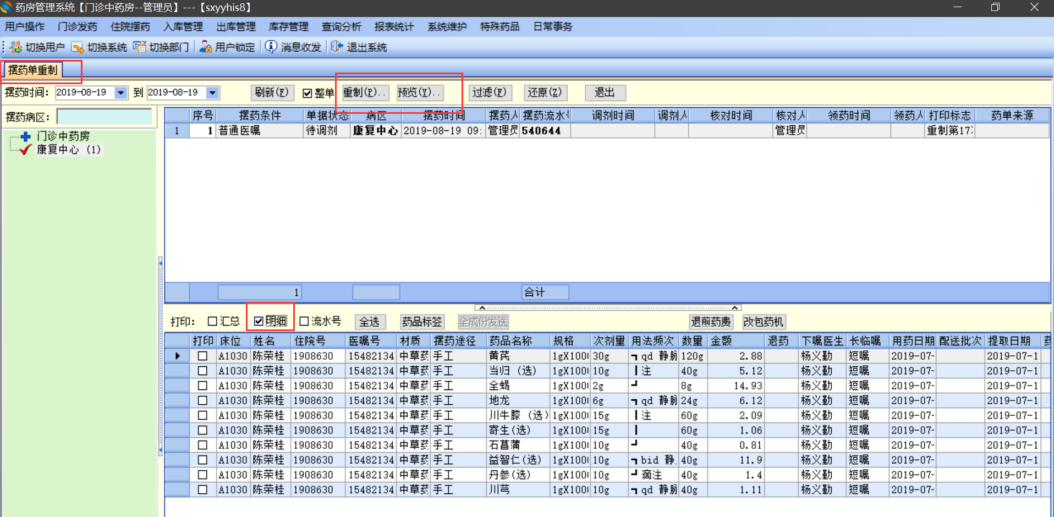
Task: Click drug name cell 益智仁(选)
Action: tap(519, 460)
